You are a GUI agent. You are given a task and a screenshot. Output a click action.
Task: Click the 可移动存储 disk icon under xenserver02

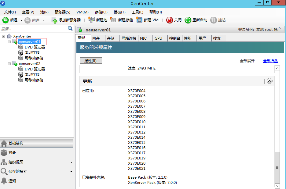point(21,80)
